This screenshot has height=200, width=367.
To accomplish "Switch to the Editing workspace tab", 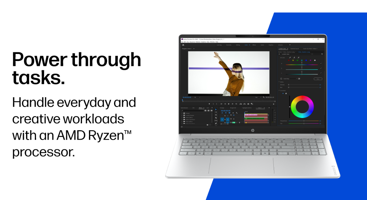I will [x=238, y=45].
